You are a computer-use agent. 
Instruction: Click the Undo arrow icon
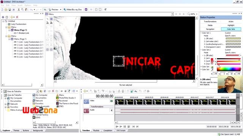coord(32,9)
